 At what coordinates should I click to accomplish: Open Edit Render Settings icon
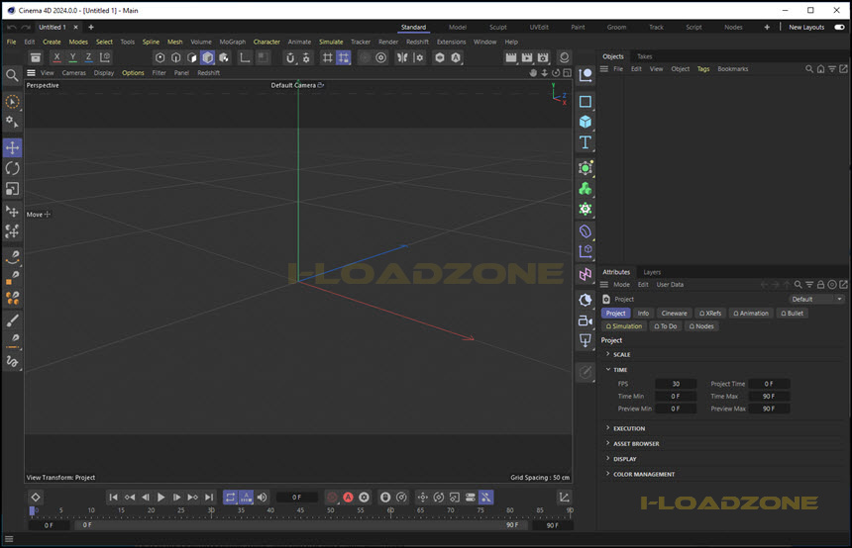click(x=543, y=57)
